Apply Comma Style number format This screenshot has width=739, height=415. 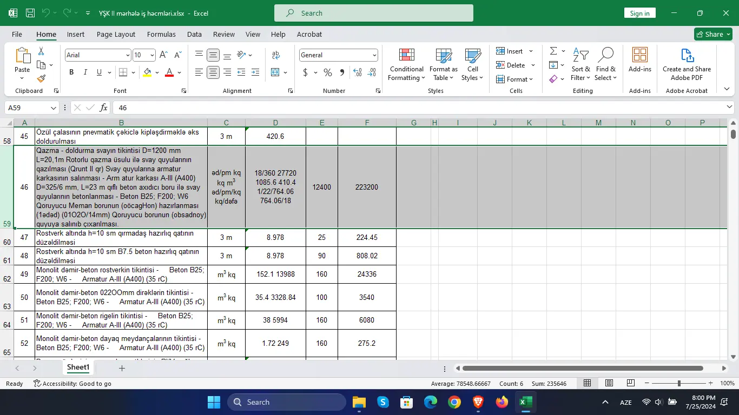pyautogui.click(x=342, y=72)
